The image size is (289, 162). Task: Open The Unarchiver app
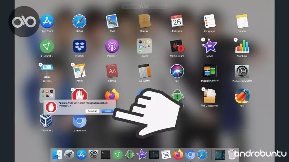(x=210, y=96)
